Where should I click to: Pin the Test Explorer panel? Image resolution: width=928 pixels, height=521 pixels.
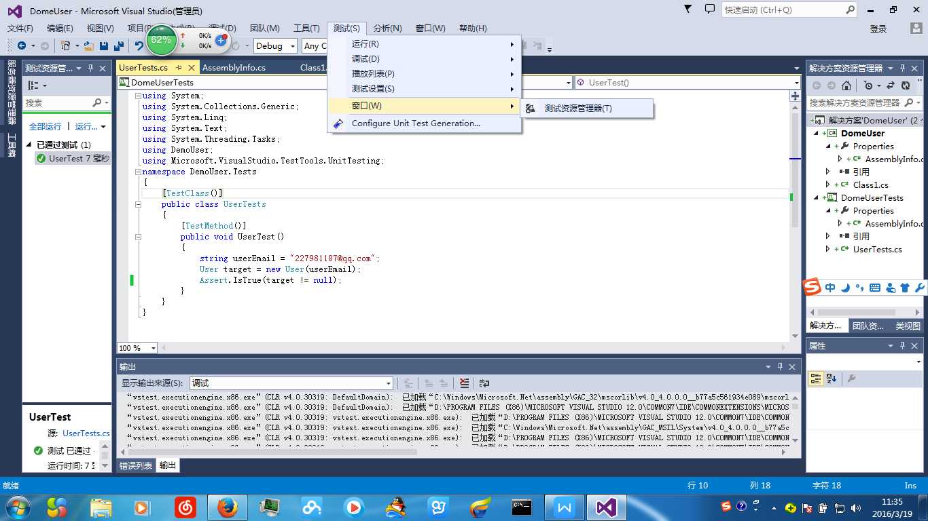coord(90,69)
